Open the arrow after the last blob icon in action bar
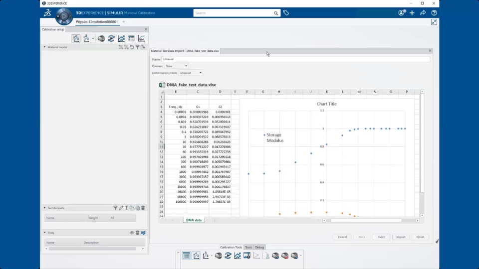Viewport: 479px width, 269px height. tap(301, 256)
